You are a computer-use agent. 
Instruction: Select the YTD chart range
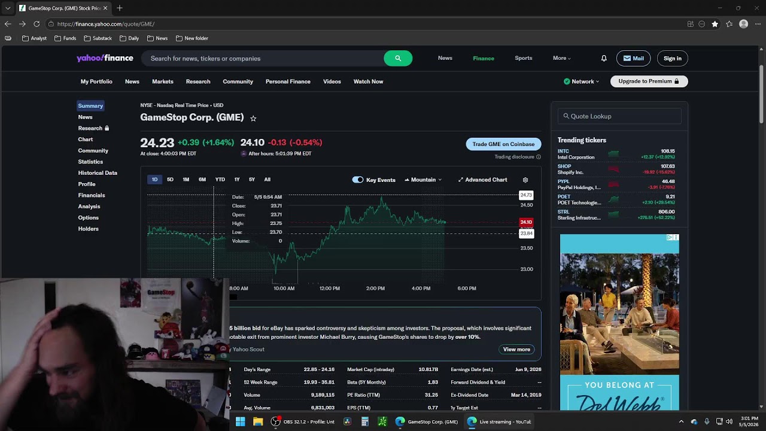tap(220, 180)
